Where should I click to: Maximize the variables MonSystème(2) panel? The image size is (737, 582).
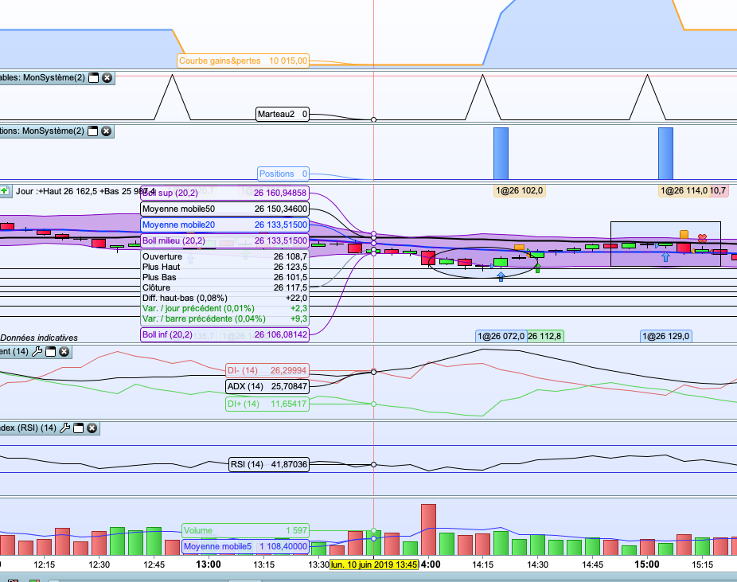coord(94,77)
